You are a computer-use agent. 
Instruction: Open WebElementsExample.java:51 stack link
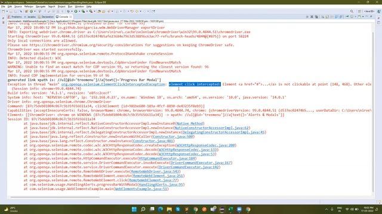click(141, 189)
